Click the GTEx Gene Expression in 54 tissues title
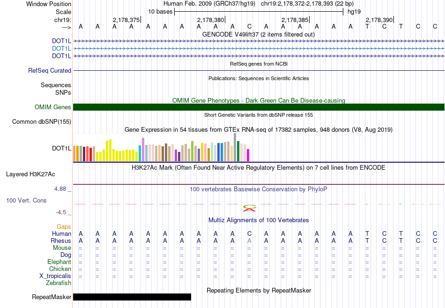The height and width of the screenshot is (308, 445). [259, 129]
